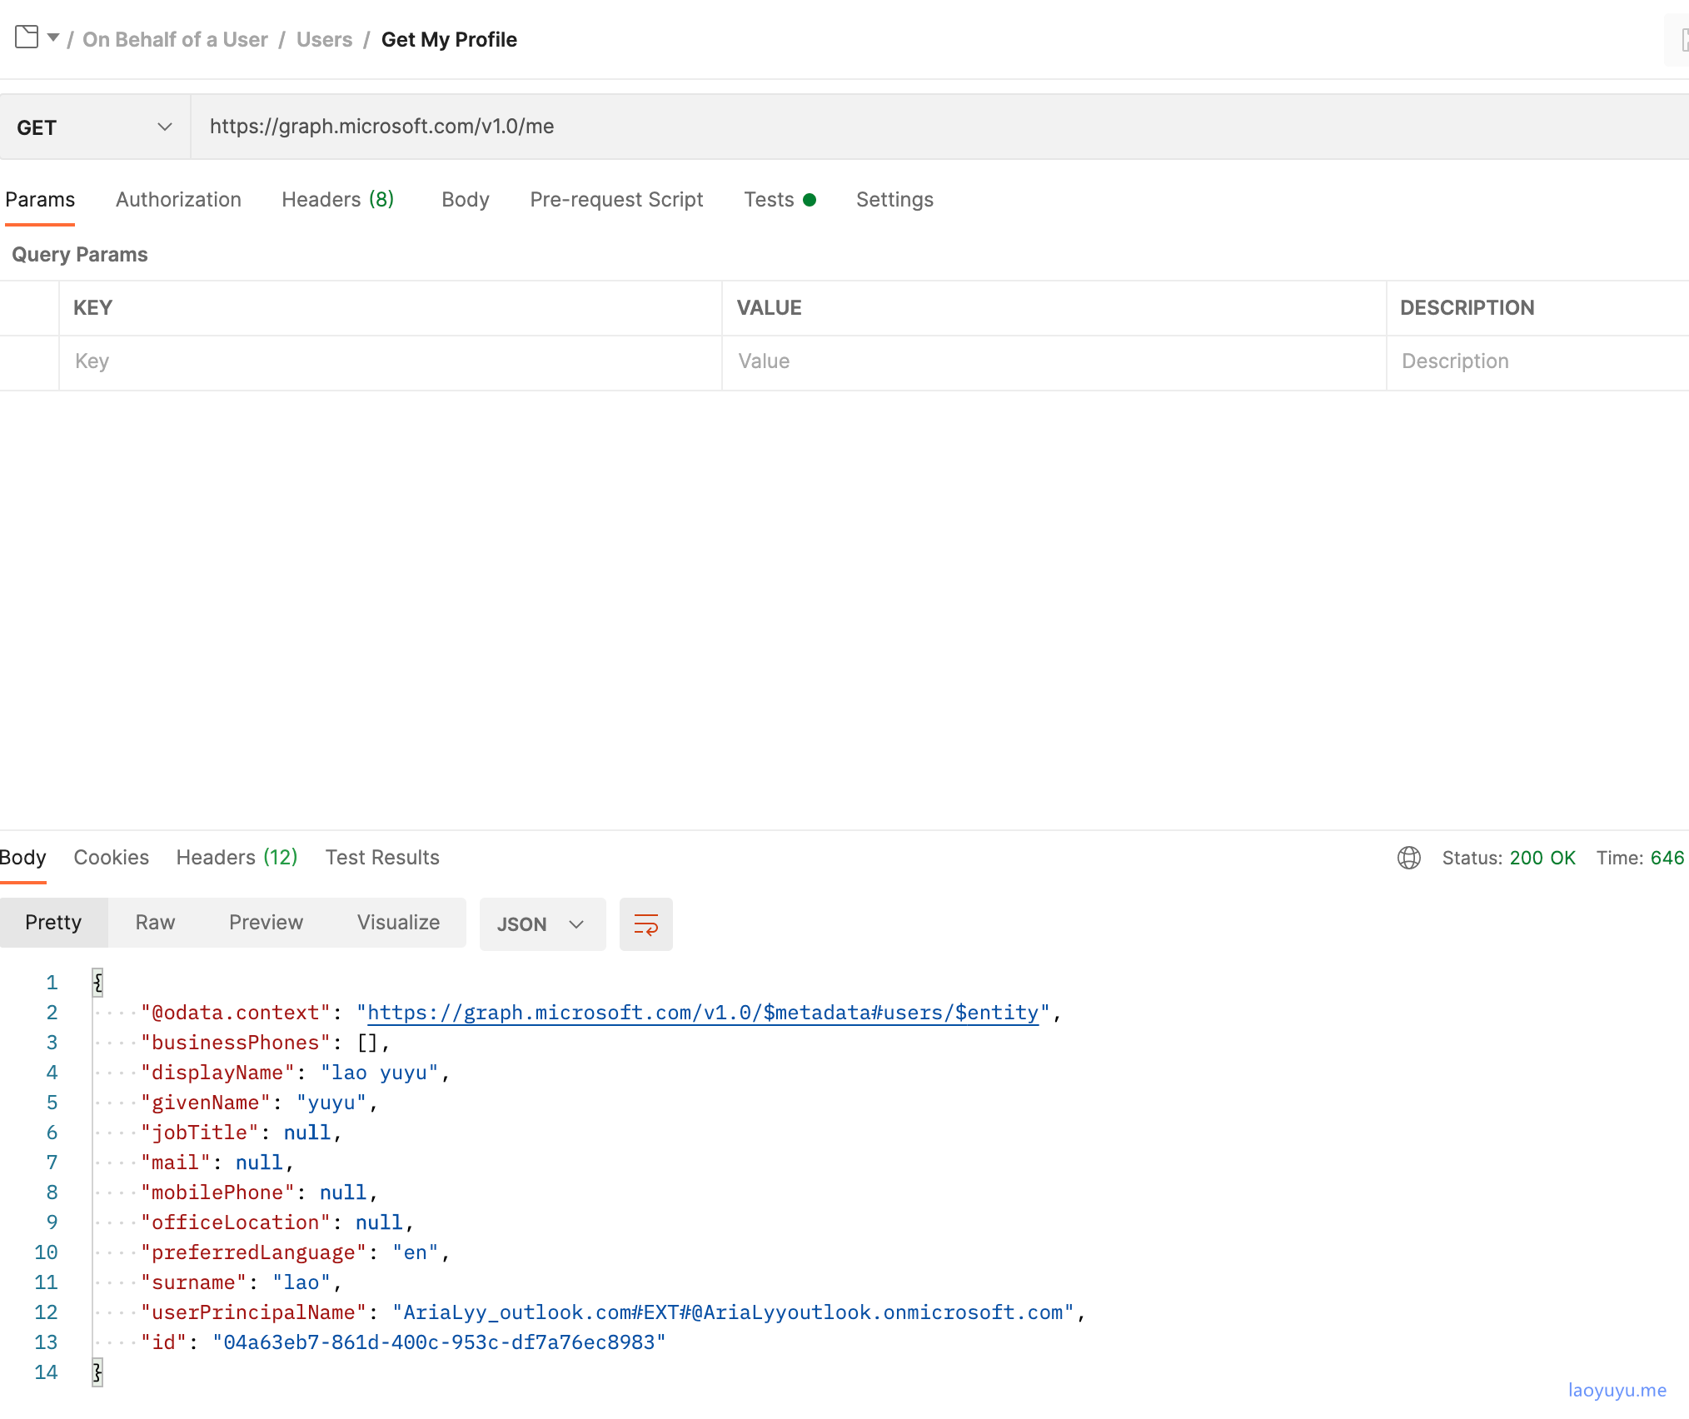Viewport: 1689px width, 1419px height.
Task: Switch to the Authorization tab
Action: [178, 200]
